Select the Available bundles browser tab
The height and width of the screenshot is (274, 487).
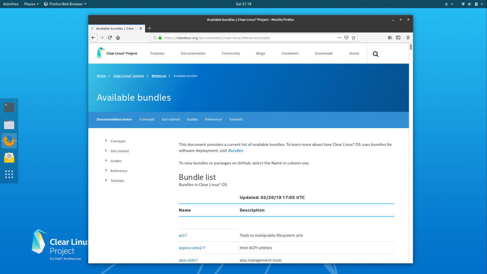117,28
